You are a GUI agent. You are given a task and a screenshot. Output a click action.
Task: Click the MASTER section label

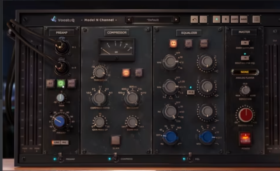[244, 32]
